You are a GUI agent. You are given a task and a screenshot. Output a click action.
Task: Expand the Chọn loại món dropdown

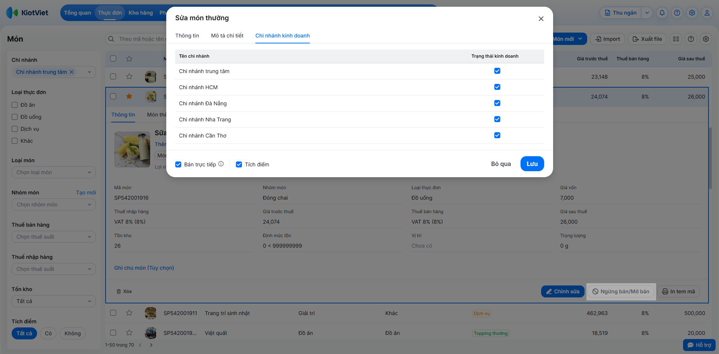tap(54, 172)
